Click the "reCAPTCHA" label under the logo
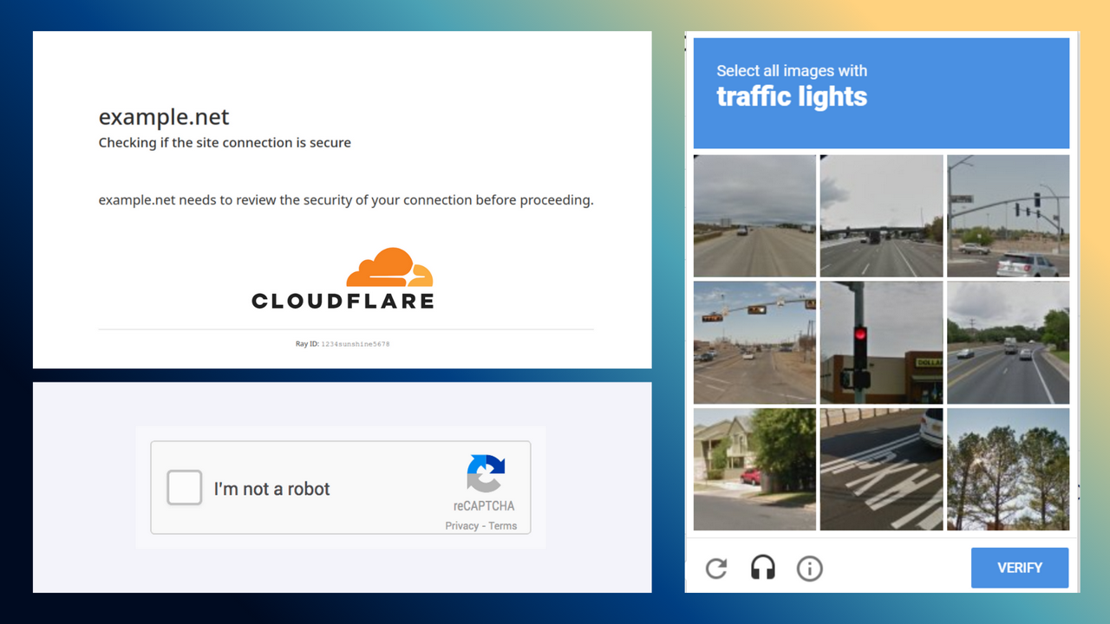This screenshot has height=624, width=1110. tap(484, 506)
